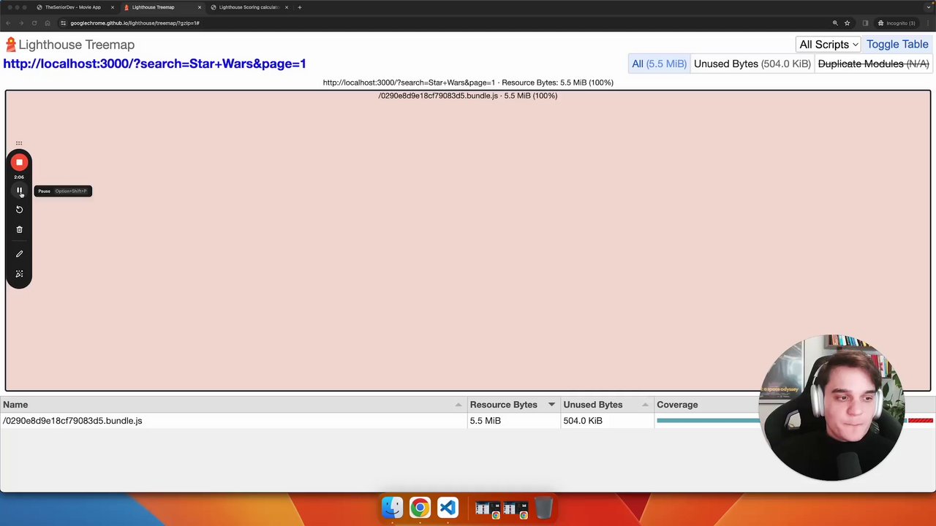Viewport: 936px width, 526px height.
Task: Click the webcam overlay bubble
Action: point(832,408)
